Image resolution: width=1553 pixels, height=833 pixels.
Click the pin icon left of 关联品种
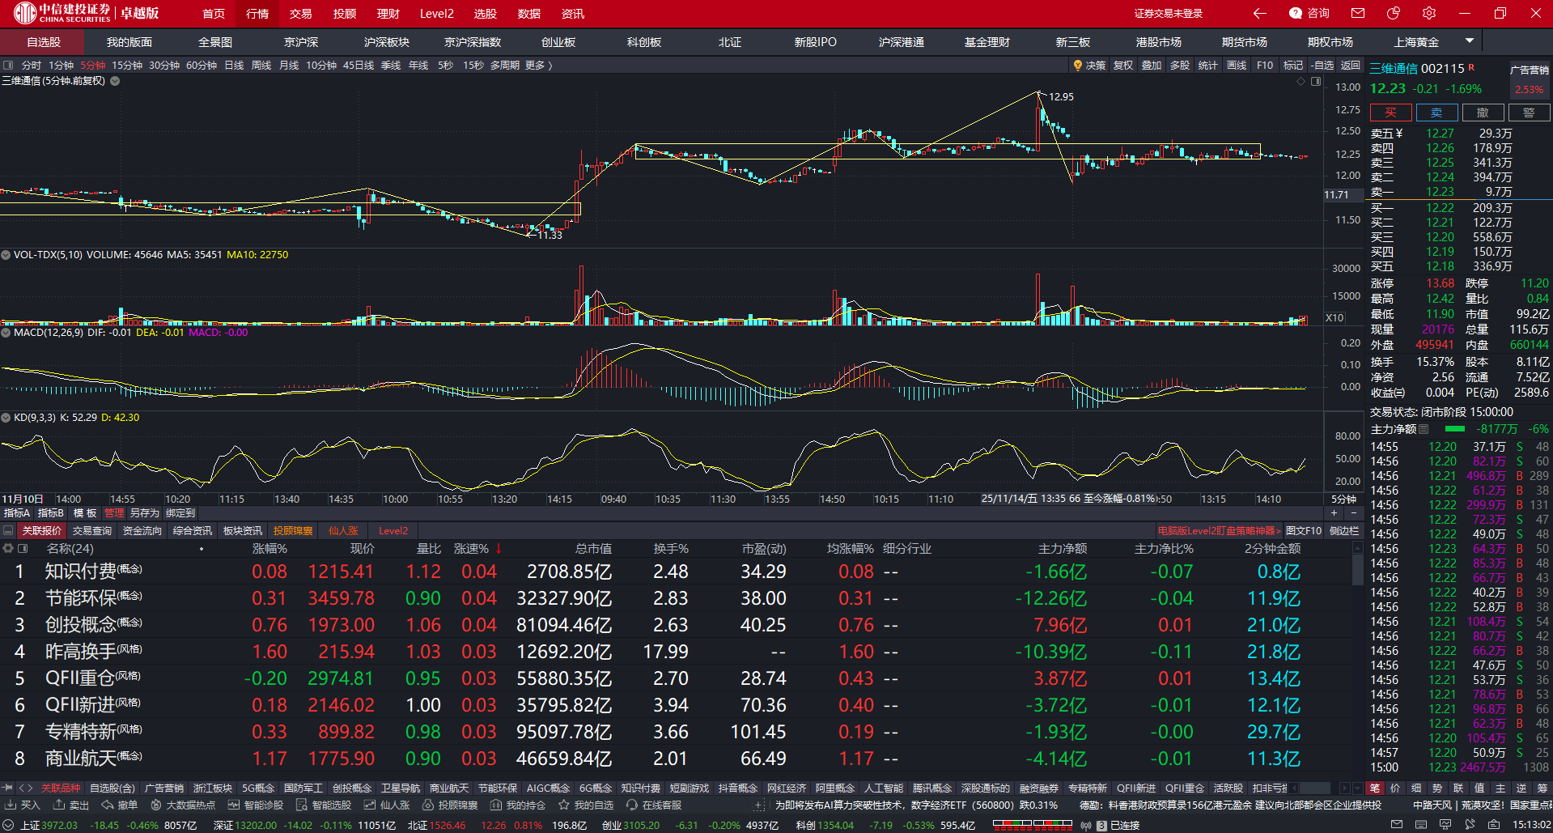(x=7, y=788)
